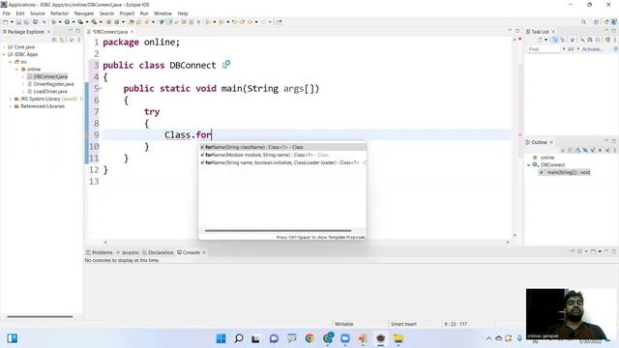The image size is (619, 348).
Task: Toggle Mark Occurrences toolbar button
Action: click(169, 21)
